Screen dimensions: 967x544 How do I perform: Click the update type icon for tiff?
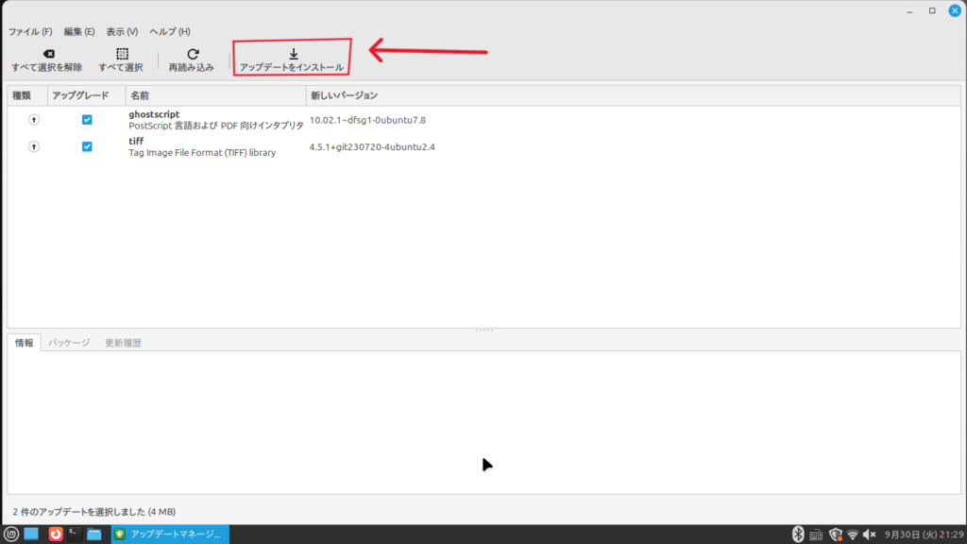(x=34, y=146)
